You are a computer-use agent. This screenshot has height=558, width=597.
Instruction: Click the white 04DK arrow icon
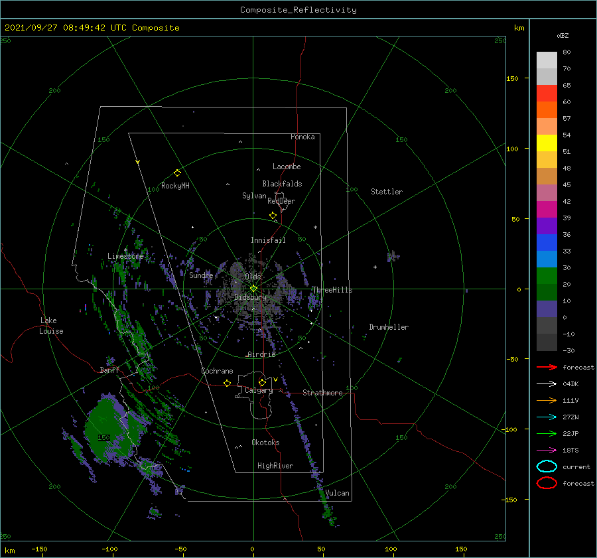[547, 384]
